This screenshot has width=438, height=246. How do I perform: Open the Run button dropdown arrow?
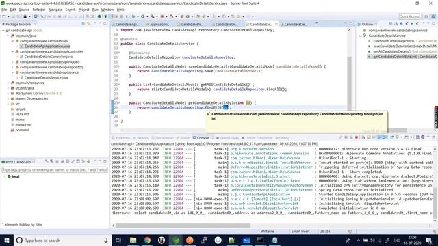(x=147, y=16)
